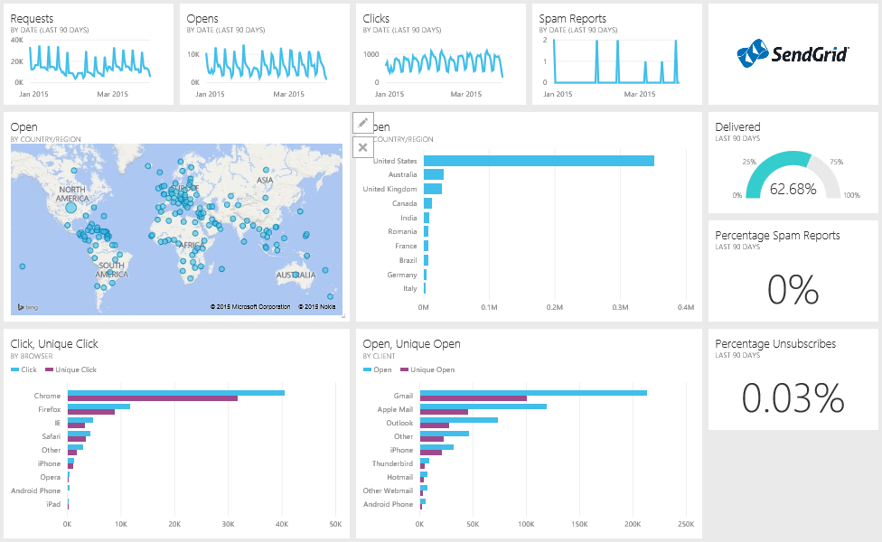
Task: Click the Percentage Spam Reports 0% card
Action: pos(793,271)
